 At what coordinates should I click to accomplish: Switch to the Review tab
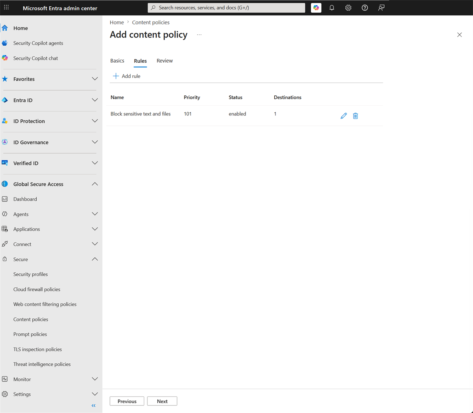click(x=165, y=61)
